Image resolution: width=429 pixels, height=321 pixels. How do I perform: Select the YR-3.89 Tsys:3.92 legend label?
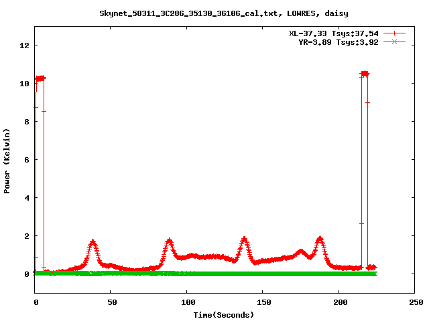click(339, 42)
